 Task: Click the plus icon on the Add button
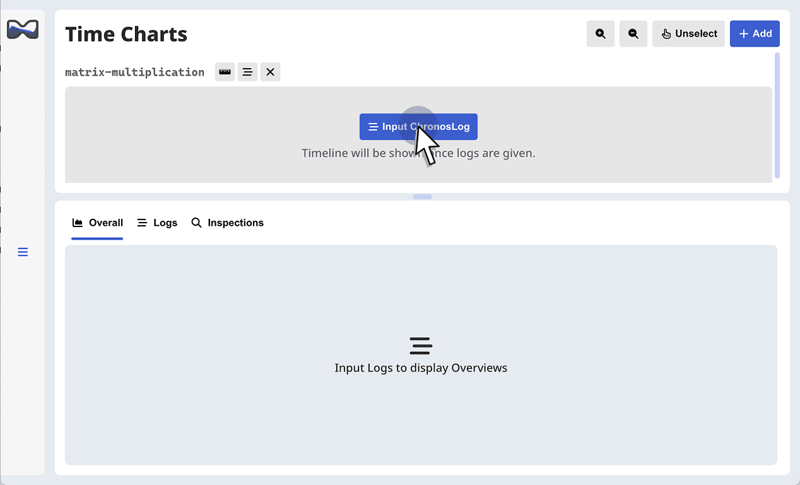744,33
